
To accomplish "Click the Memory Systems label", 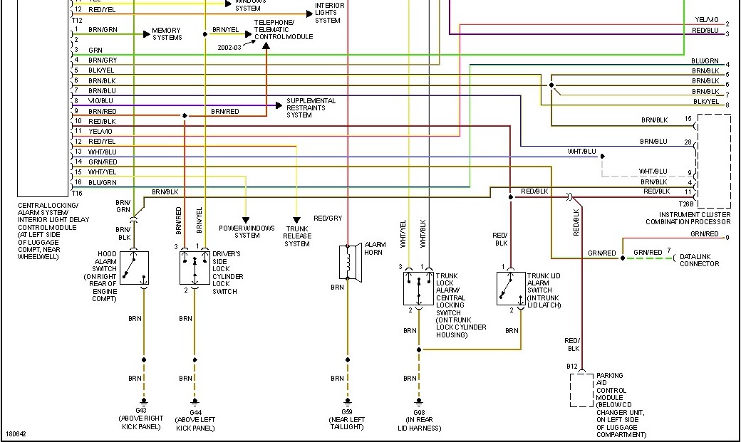I will (167, 33).
